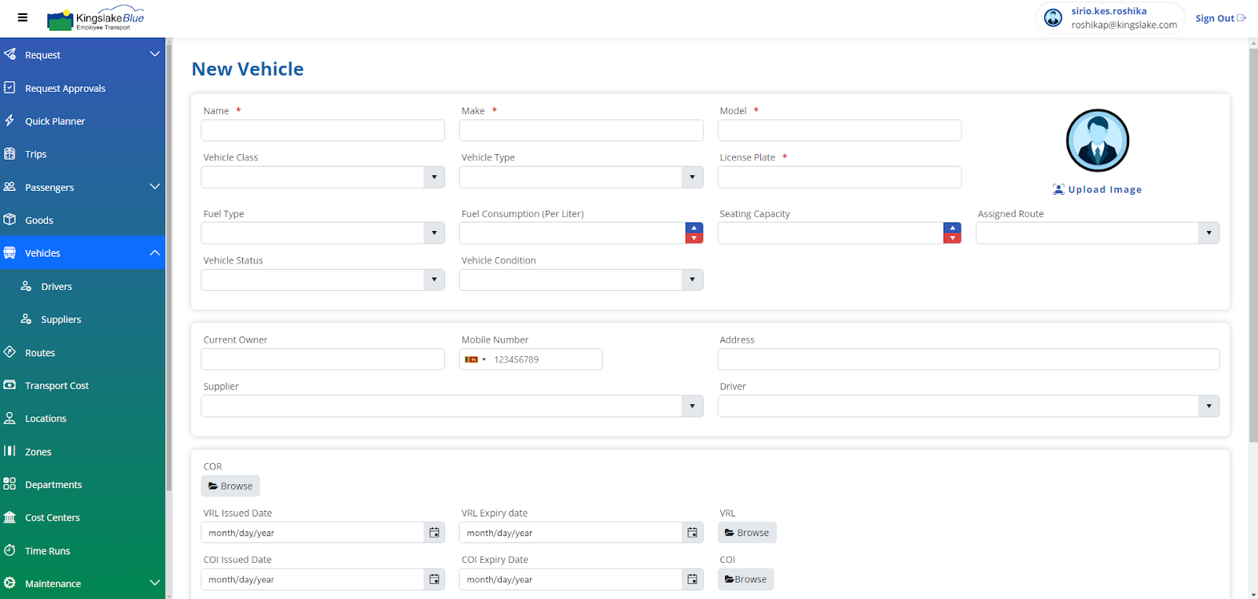Click the Sign Out link
This screenshot has width=1258, height=599.
coord(1220,18)
